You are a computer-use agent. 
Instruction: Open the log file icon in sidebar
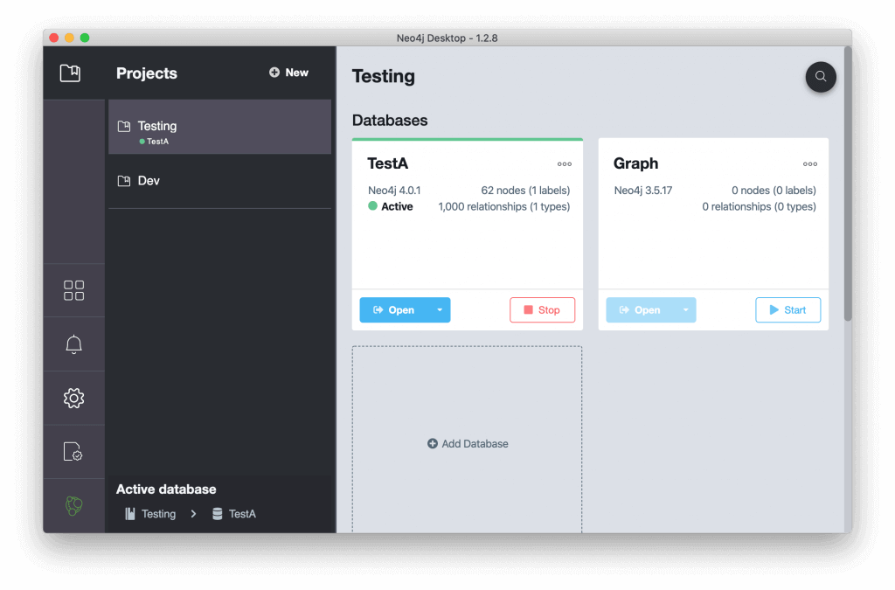73,451
